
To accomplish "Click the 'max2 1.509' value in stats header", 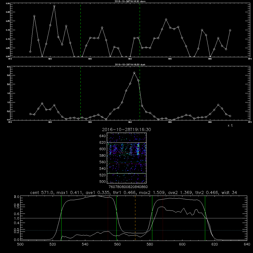I will click(x=152, y=193).
